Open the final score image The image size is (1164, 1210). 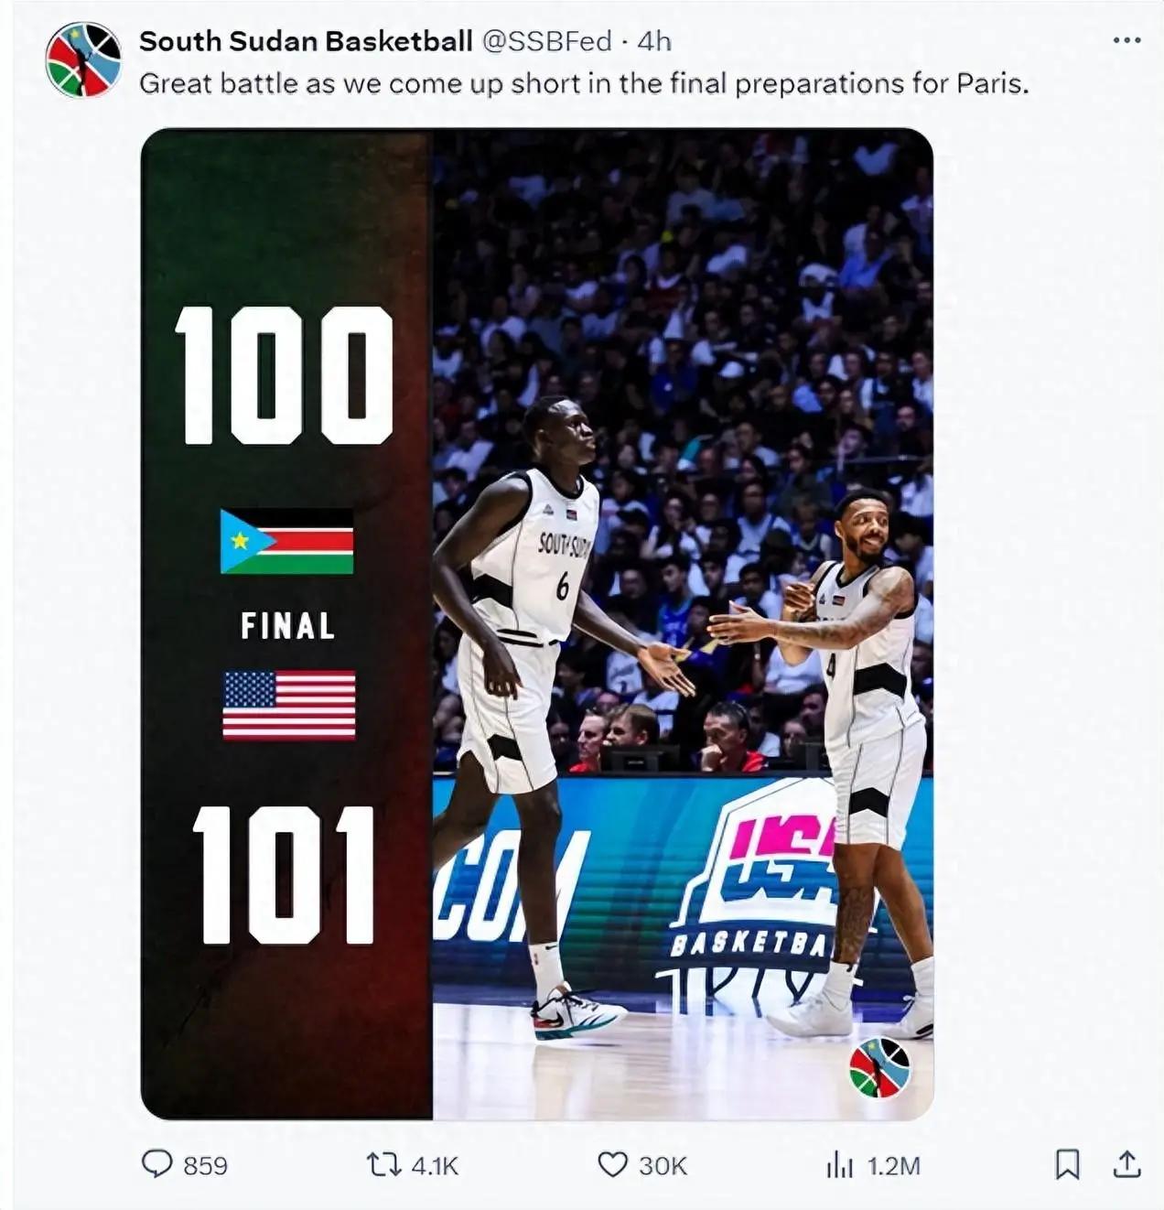(537, 624)
